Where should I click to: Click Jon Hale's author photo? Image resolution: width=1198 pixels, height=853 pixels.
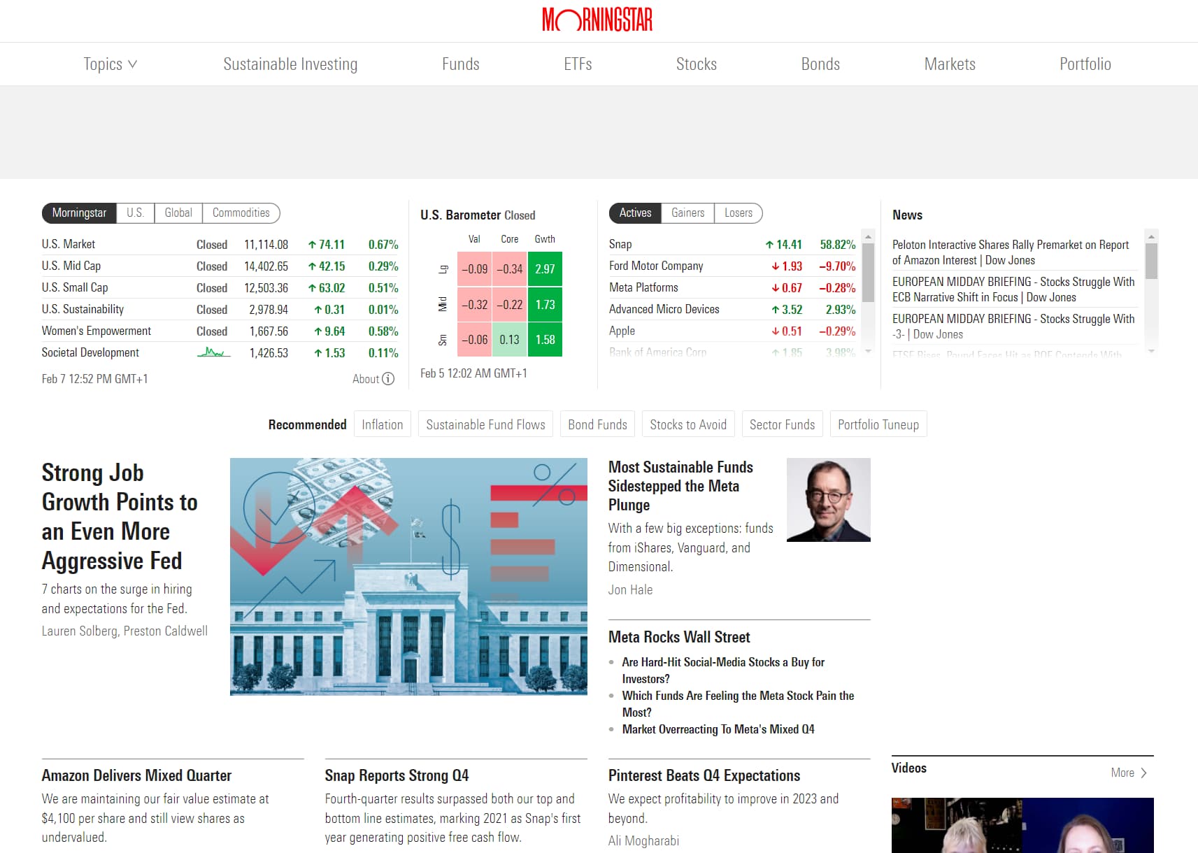[829, 500]
